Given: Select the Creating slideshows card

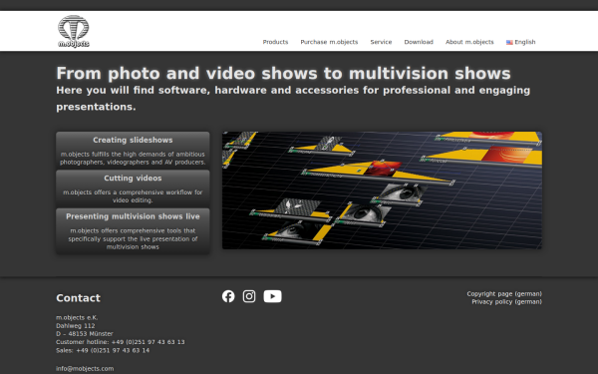Looking at the screenshot, I should coord(133,151).
